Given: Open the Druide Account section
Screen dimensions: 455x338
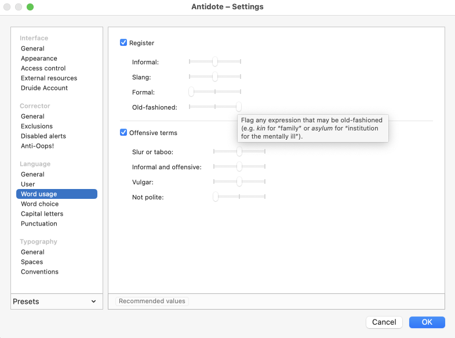Looking at the screenshot, I should (x=44, y=88).
